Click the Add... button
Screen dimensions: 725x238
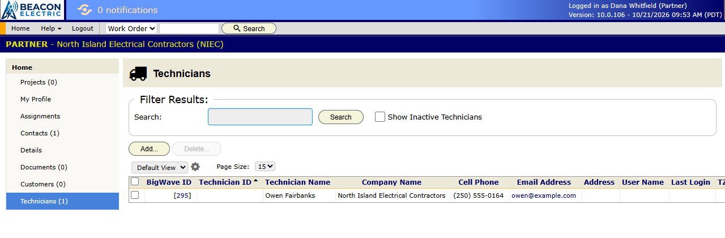tap(149, 149)
